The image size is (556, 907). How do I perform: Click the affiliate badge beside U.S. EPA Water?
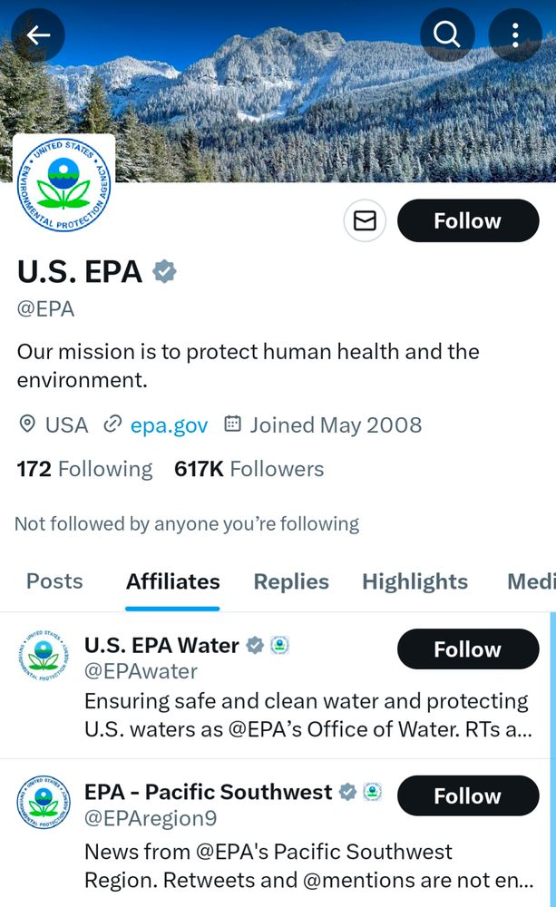[x=280, y=645]
